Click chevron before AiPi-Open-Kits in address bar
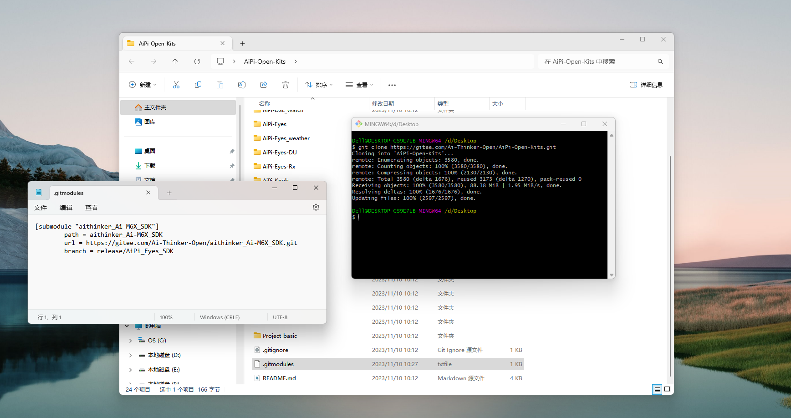This screenshot has height=418, width=791. click(234, 61)
